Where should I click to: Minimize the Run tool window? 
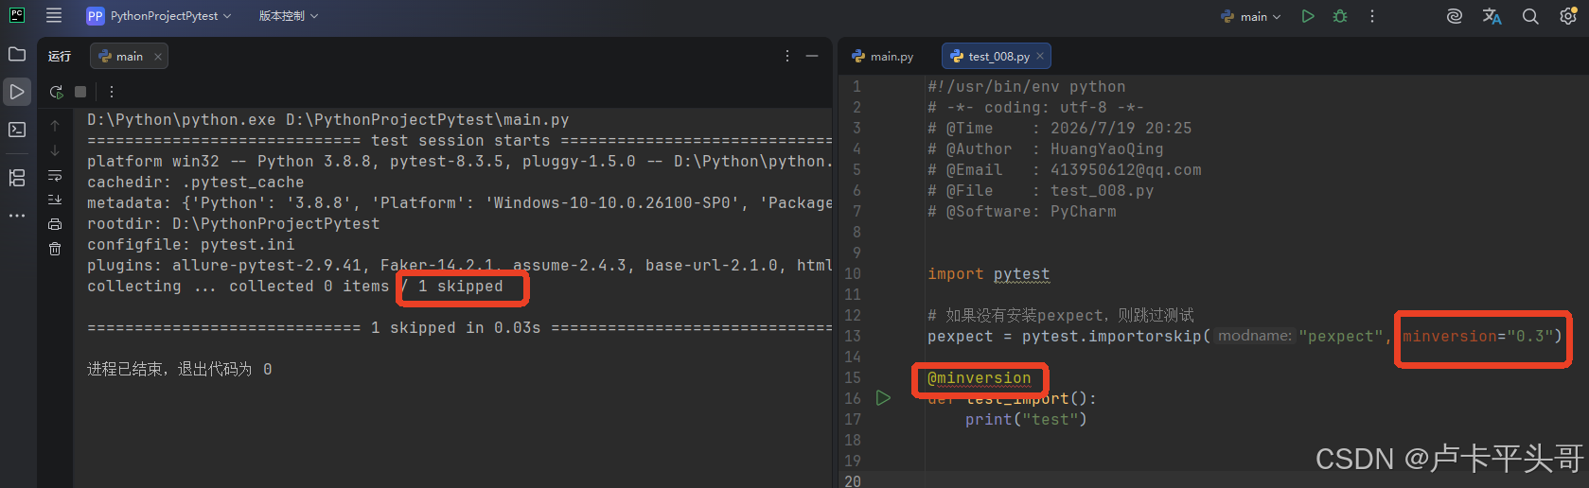click(x=812, y=57)
